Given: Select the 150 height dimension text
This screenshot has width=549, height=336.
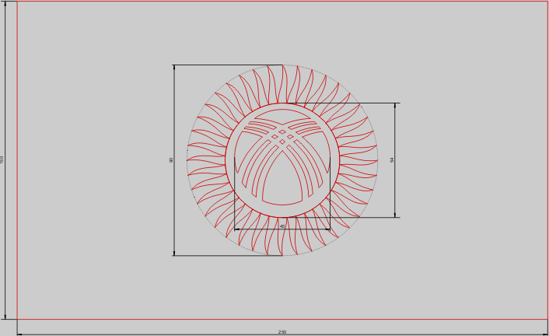Looking at the screenshot, I should point(2,159).
